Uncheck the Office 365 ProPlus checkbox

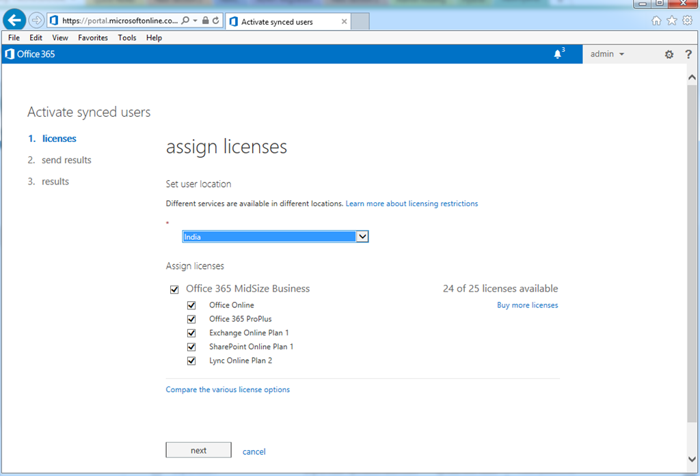(191, 319)
